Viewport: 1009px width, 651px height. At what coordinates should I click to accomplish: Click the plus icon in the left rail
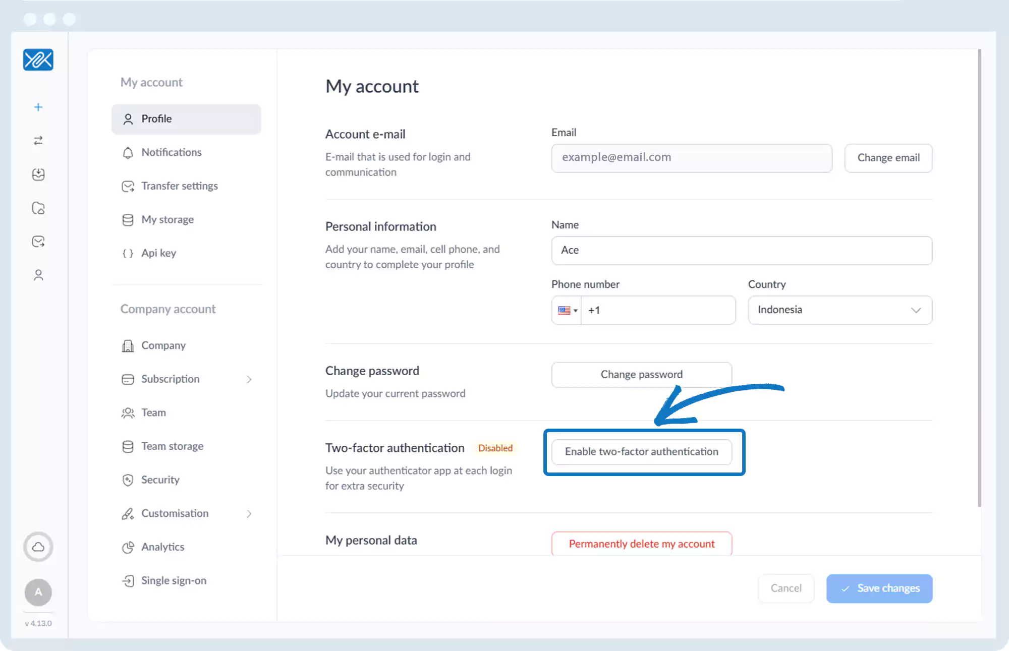click(38, 107)
